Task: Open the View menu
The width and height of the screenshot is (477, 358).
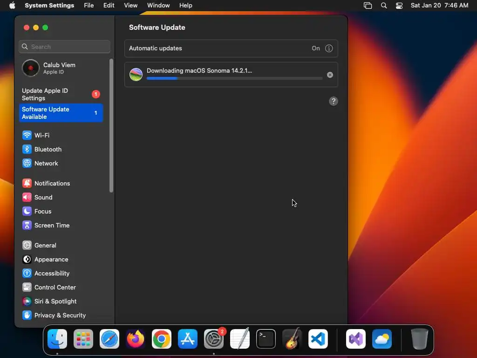Action: pos(130,6)
